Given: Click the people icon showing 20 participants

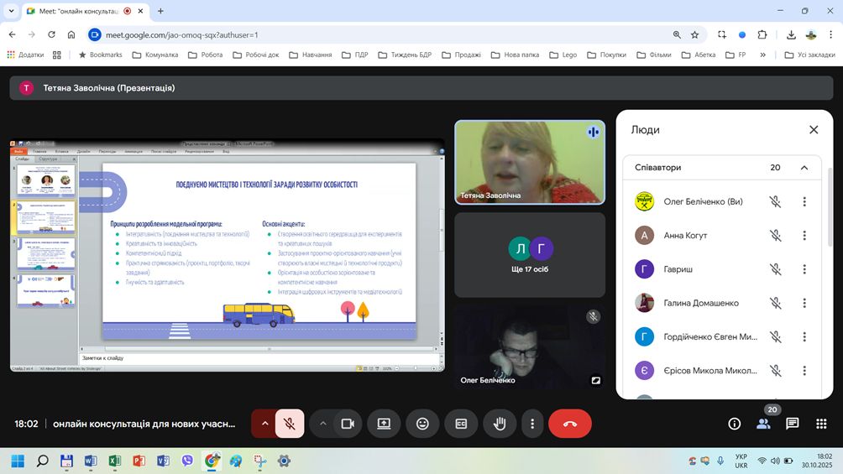Looking at the screenshot, I should (763, 424).
